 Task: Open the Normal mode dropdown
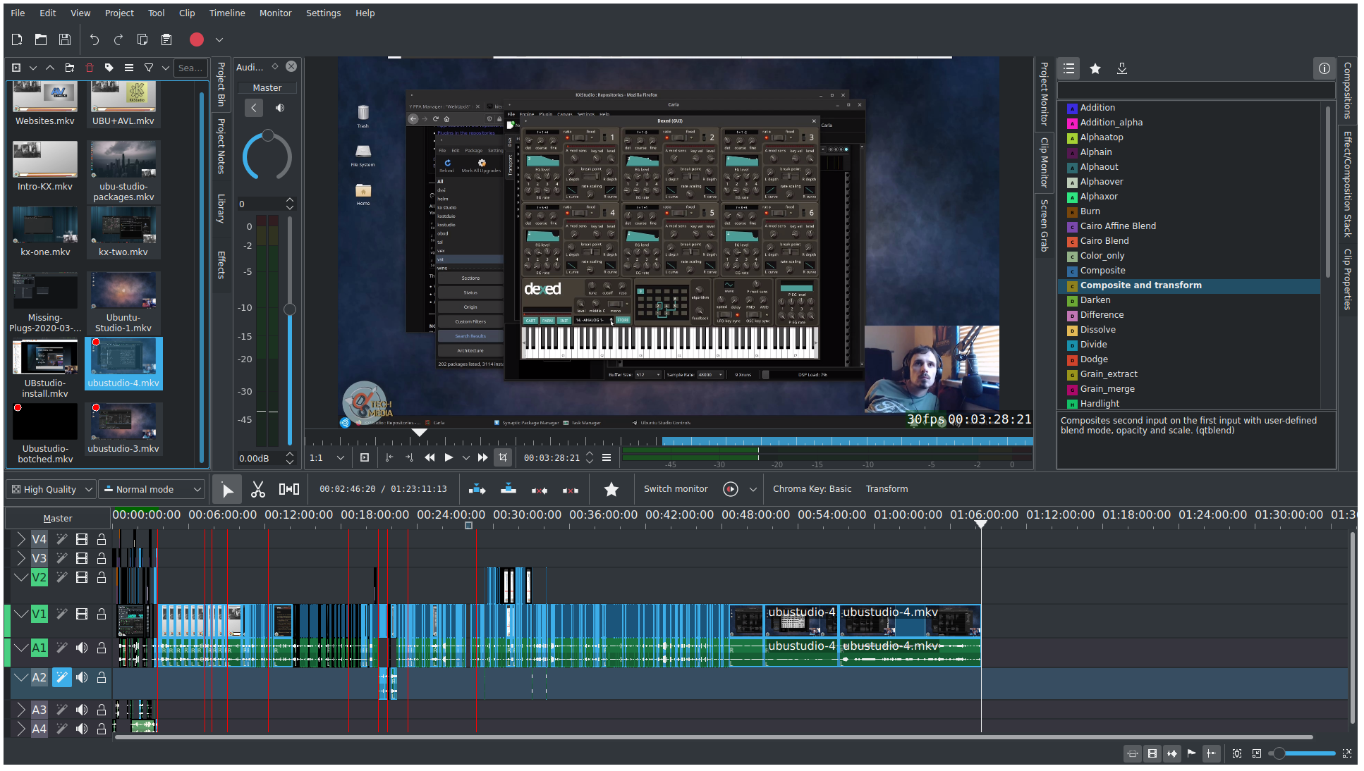pyautogui.click(x=152, y=489)
